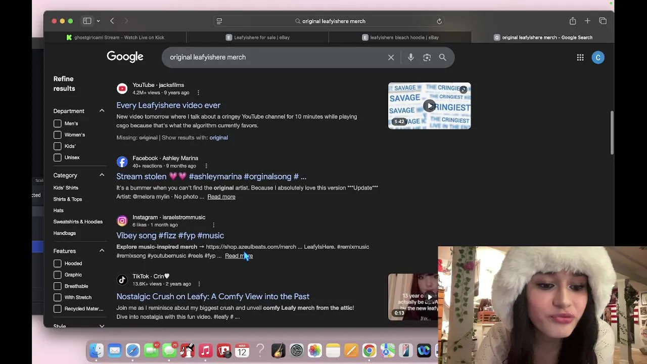The width and height of the screenshot is (647, 364).
Task: Check the Kids' department checkbox
Action: (x=58, y=146)
